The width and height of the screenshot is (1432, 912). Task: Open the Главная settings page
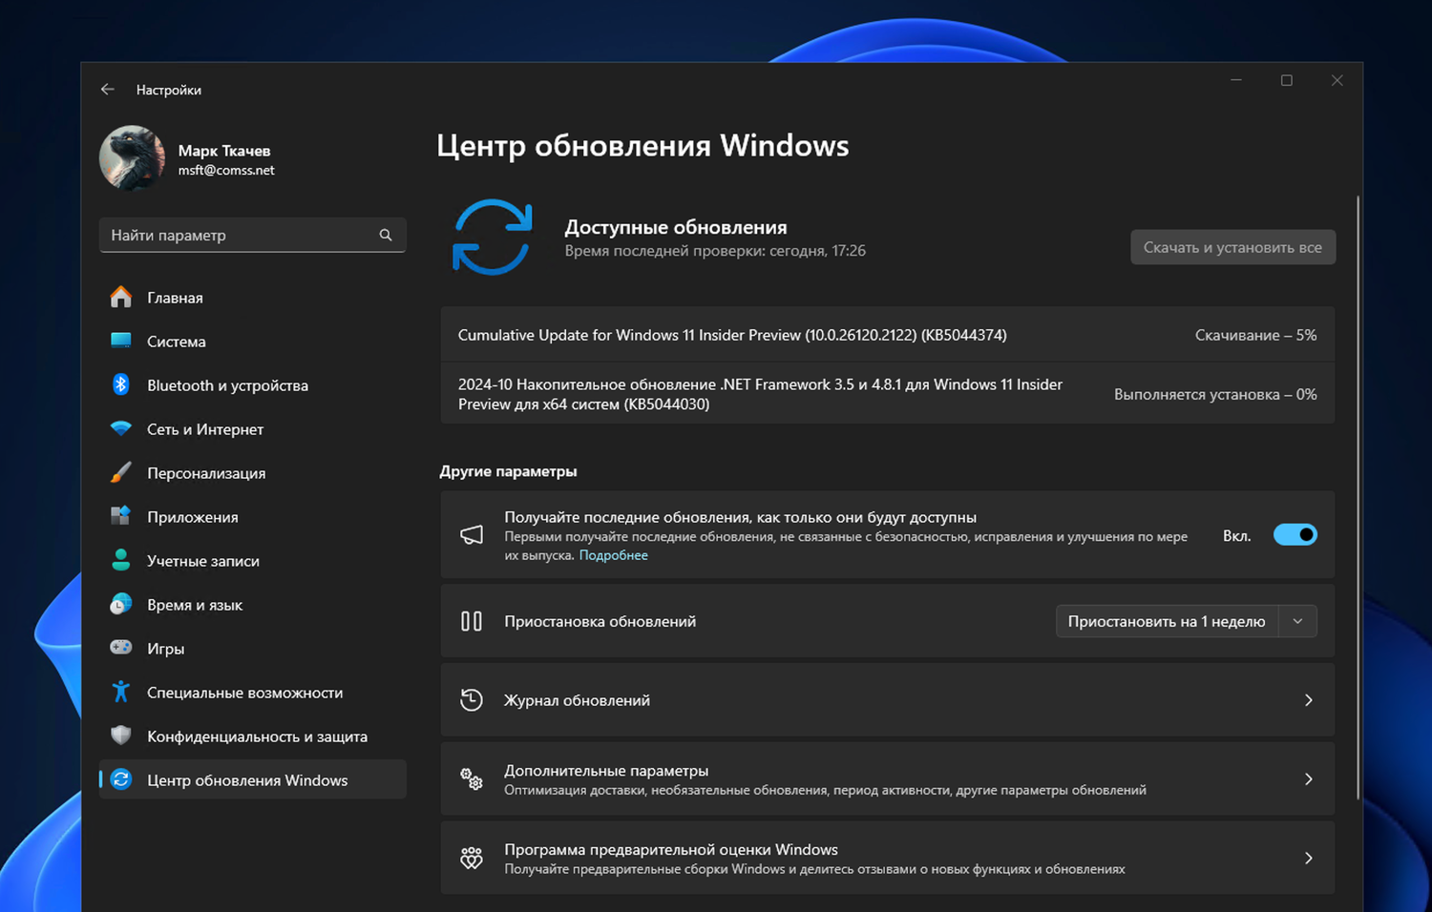point(252,298)
